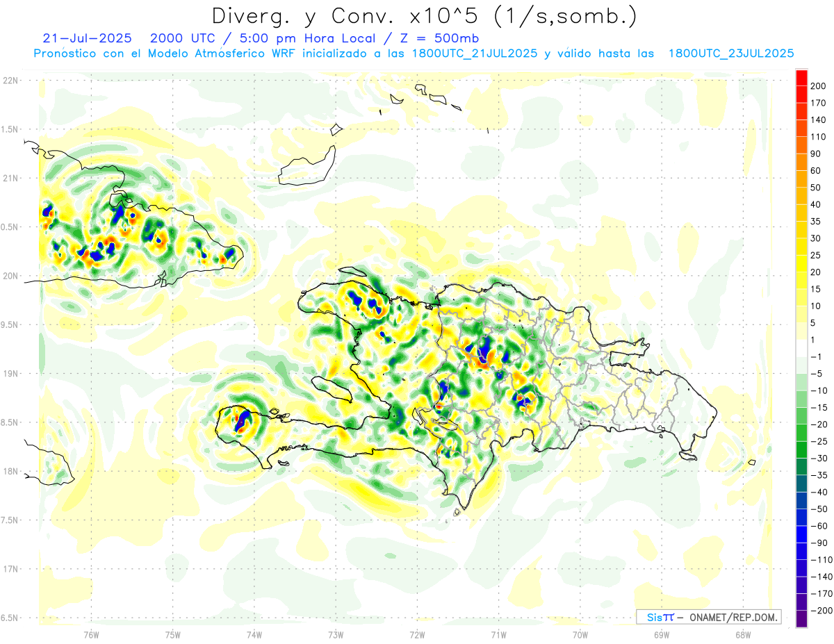Click the "19N" latitude label

point(10,374)
